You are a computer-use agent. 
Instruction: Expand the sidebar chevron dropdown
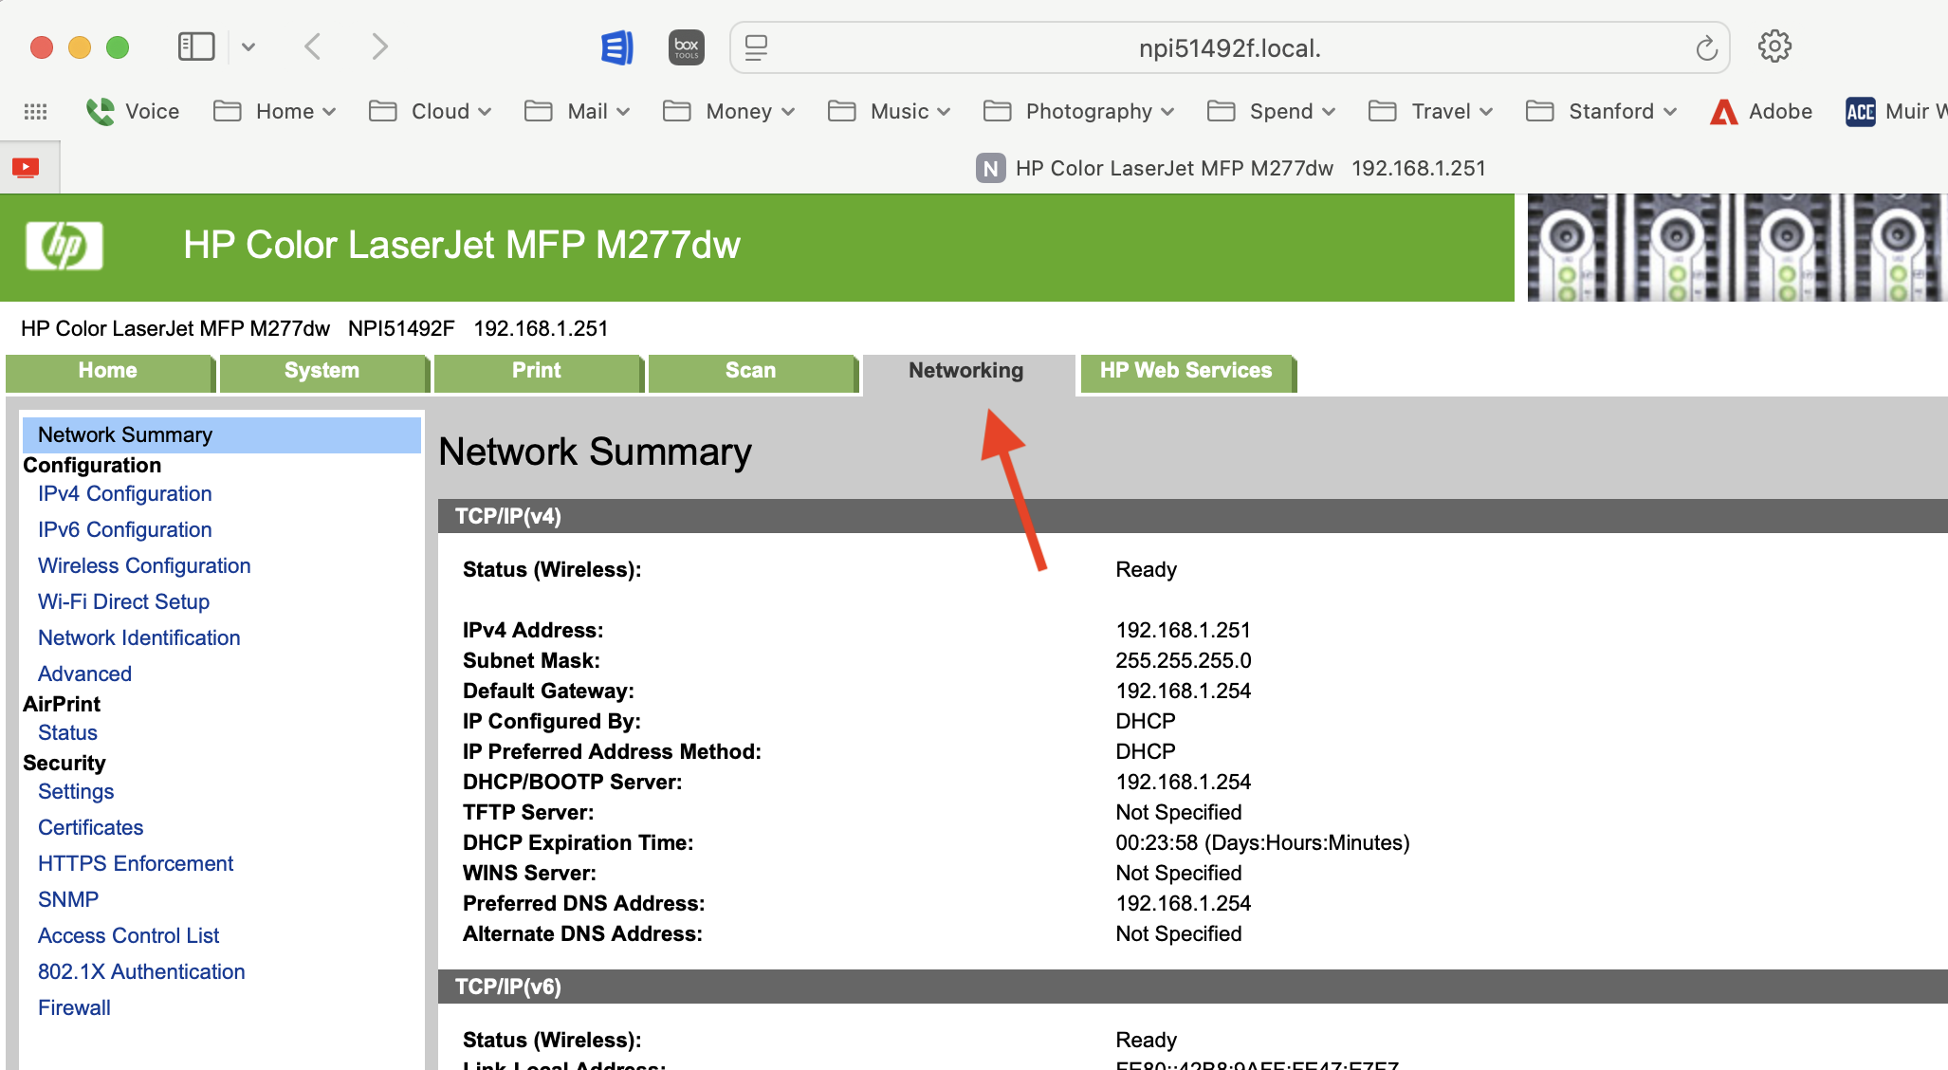click(248, 46)
